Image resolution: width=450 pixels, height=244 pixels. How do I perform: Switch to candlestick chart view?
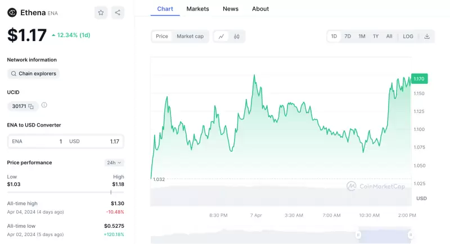237,37
